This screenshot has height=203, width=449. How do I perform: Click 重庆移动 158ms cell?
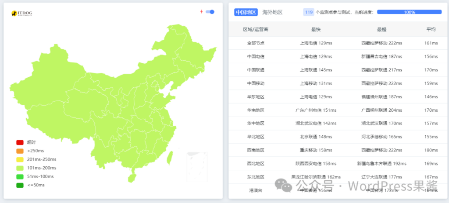coord(316,150)
